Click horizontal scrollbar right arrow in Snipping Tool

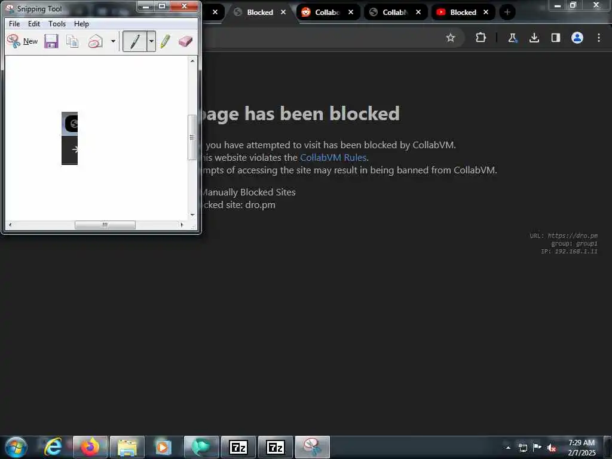click(182, 225)
